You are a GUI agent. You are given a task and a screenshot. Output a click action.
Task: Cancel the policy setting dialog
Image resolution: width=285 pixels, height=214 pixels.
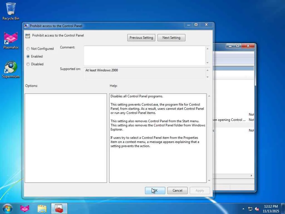[177, 191]
